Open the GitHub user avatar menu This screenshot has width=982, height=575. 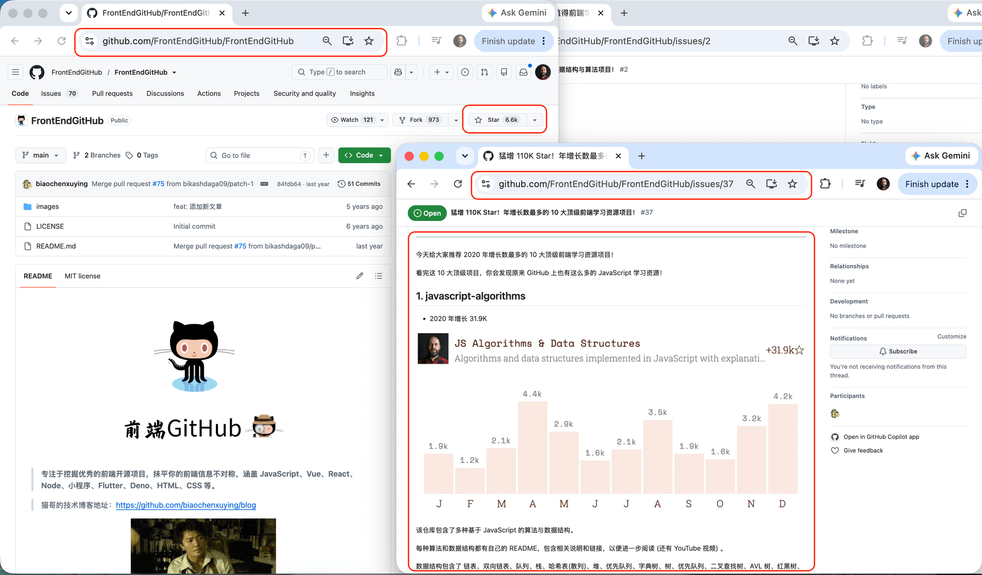pyautogui.click(x=543, y=72)
